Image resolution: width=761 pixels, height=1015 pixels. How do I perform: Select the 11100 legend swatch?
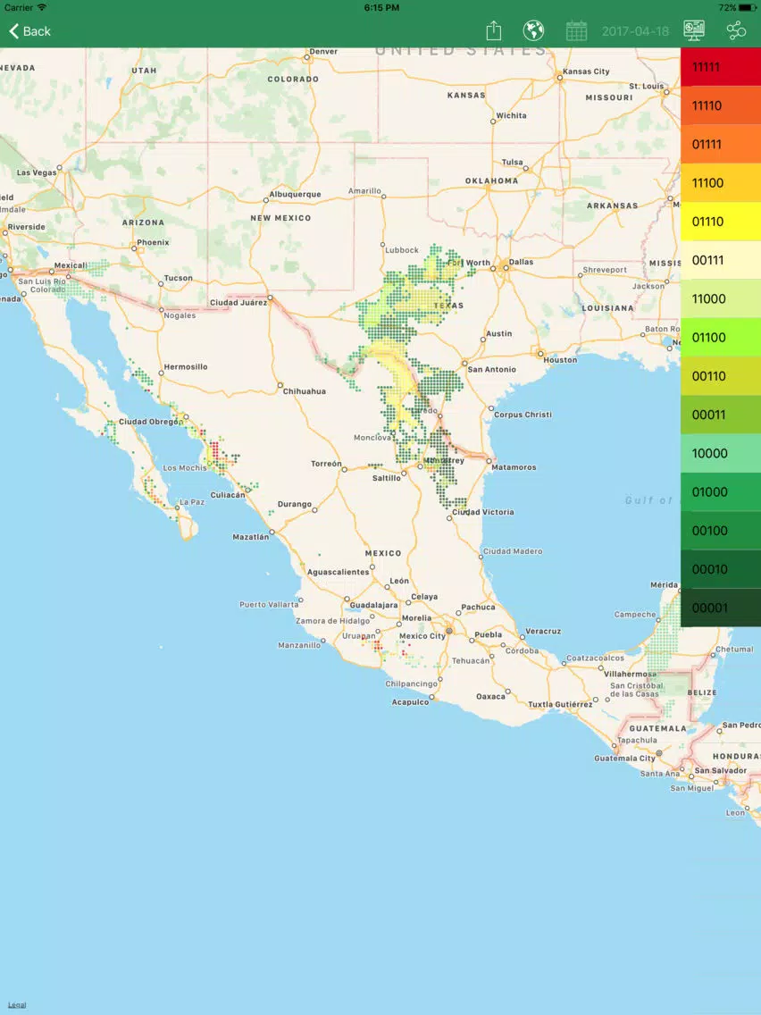[721, 182]
